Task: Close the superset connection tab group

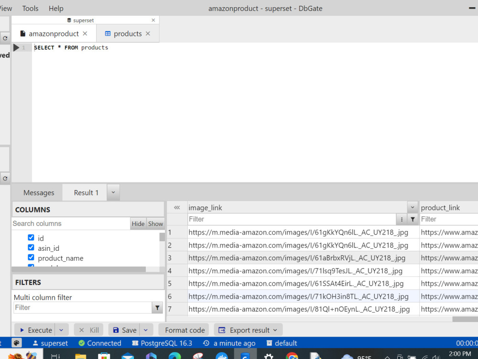Action: (153, 20)
